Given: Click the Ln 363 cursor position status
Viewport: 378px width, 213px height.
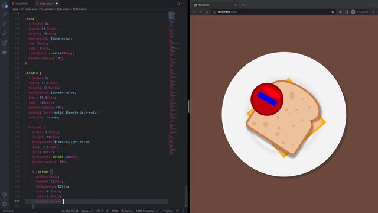Looking at the screenshot, I should 70,211.
